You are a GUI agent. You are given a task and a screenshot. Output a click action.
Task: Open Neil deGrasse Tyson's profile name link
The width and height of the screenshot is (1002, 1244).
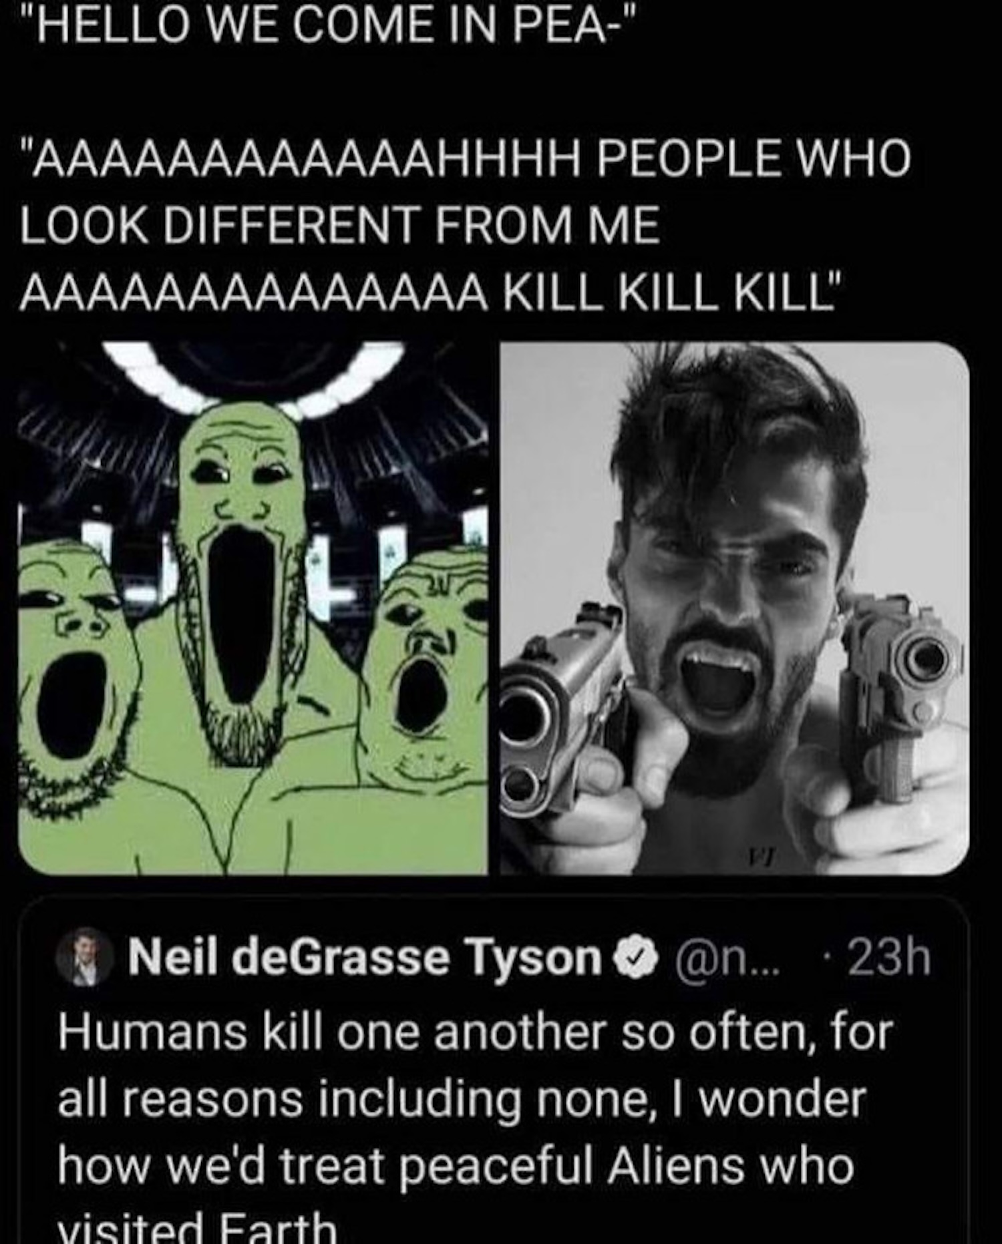tap(364, 958)
